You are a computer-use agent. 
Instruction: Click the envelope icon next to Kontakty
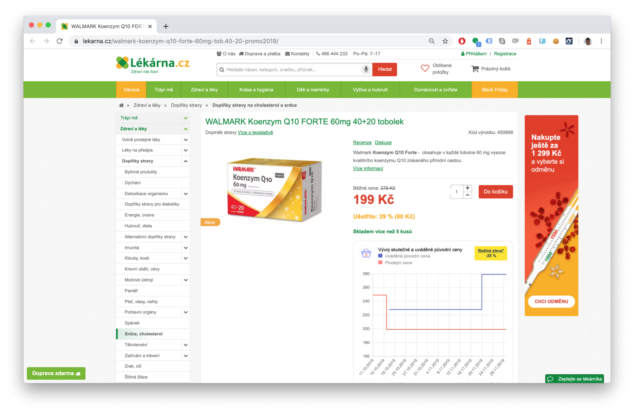[287, 54]
